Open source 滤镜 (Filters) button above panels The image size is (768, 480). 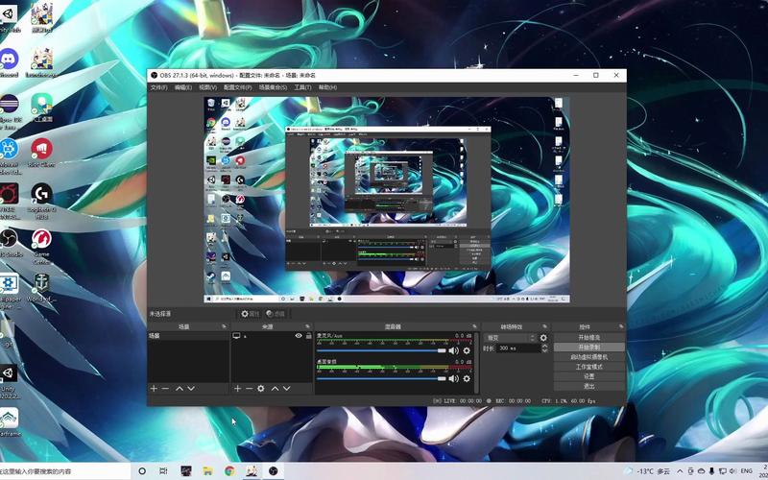point(276,314)
